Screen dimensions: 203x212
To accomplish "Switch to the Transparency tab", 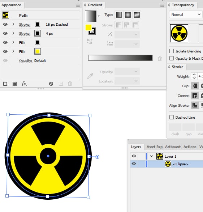I will 183,5.
